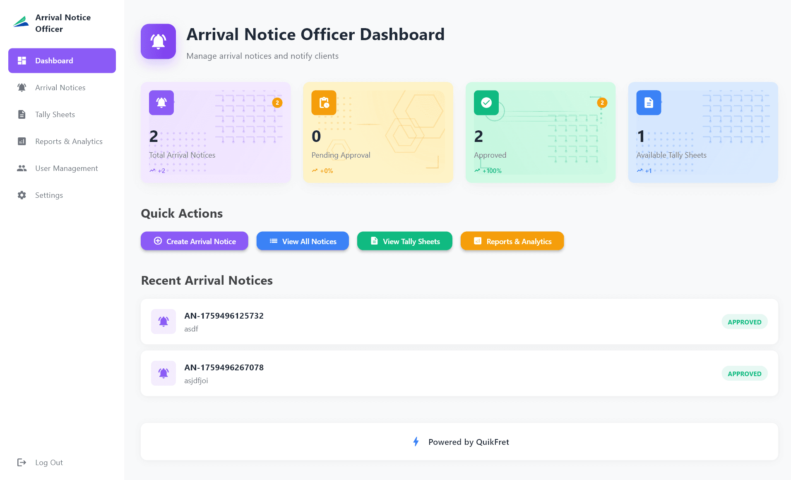Click the Arrival Notice Officer logo icon
791x480 pixels.
coord(21,23)
